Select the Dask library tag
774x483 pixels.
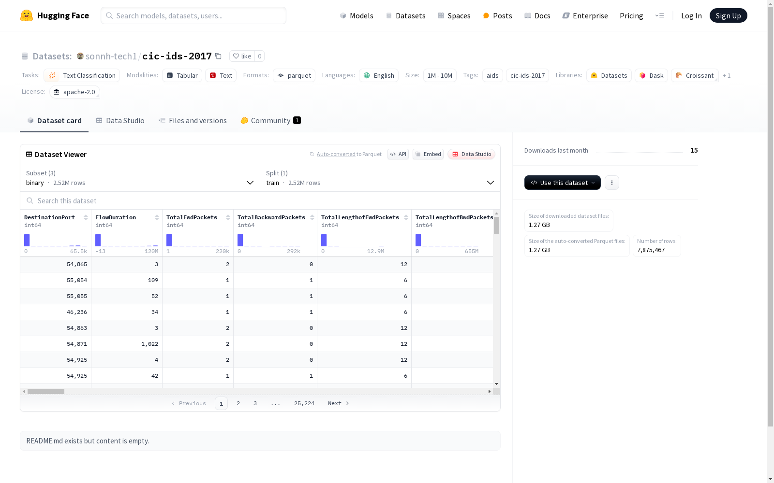(x=651, y=75)
